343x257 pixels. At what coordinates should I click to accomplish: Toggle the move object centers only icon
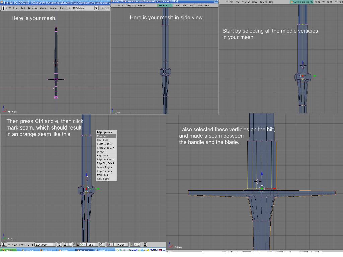[70, 245]
